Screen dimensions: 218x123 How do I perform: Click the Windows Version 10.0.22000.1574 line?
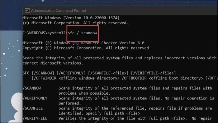[71, 18]
